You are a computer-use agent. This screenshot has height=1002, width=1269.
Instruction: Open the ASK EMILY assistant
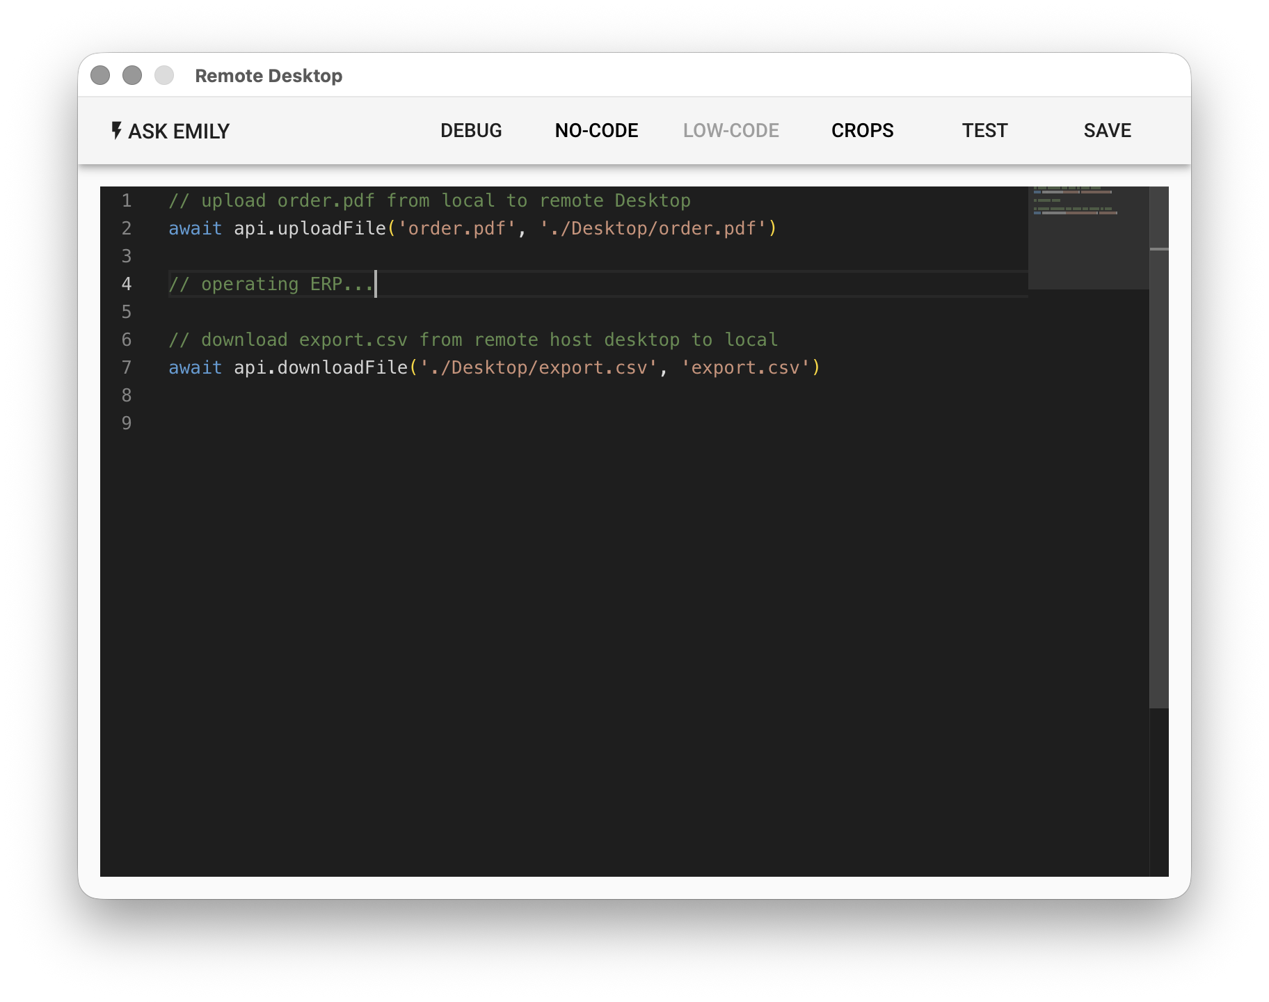pos(170,131)
